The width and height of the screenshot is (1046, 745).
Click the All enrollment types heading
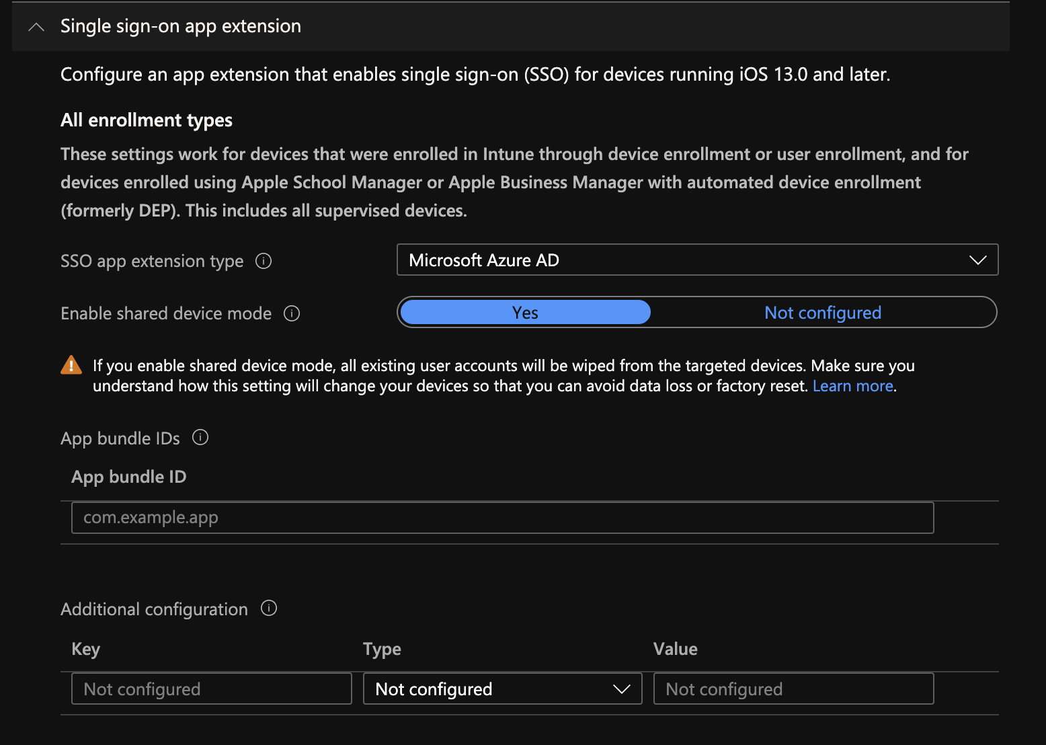(x=147, y=120)
